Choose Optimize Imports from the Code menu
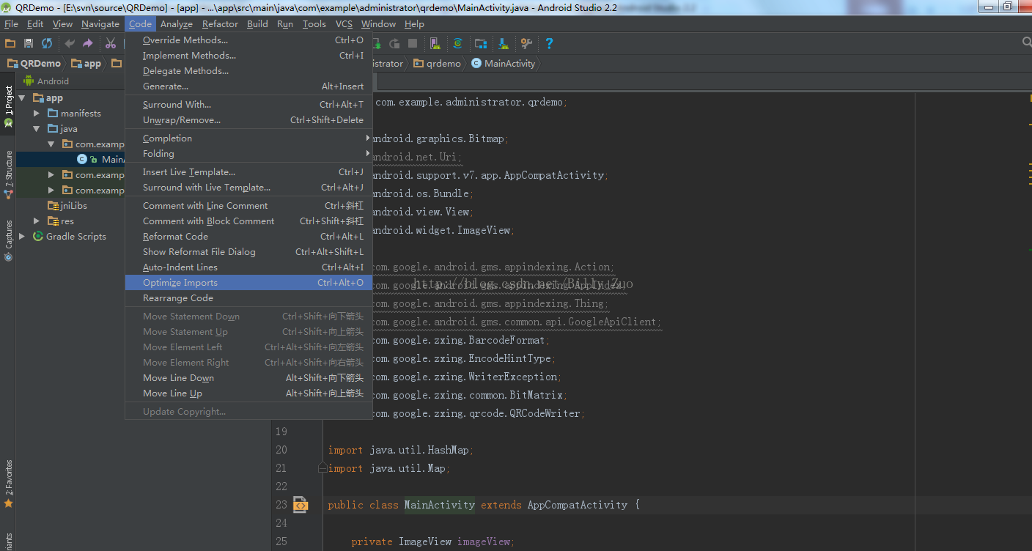Image resolution: width=1032 pixels, height=551 pixels. click(x=248, y=282)
